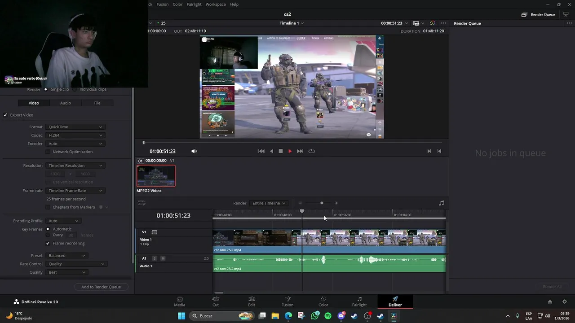This screenshot has height=323, width=575.
Task: Switch to the Audio settings tab
Action: click(66, 103)
